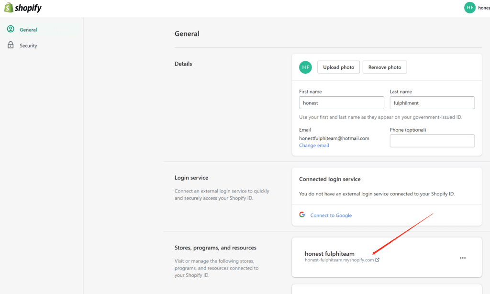Click the HF profile photo in Details
The height and width of the screenshot is (294, 490).
tap(305, 68)
